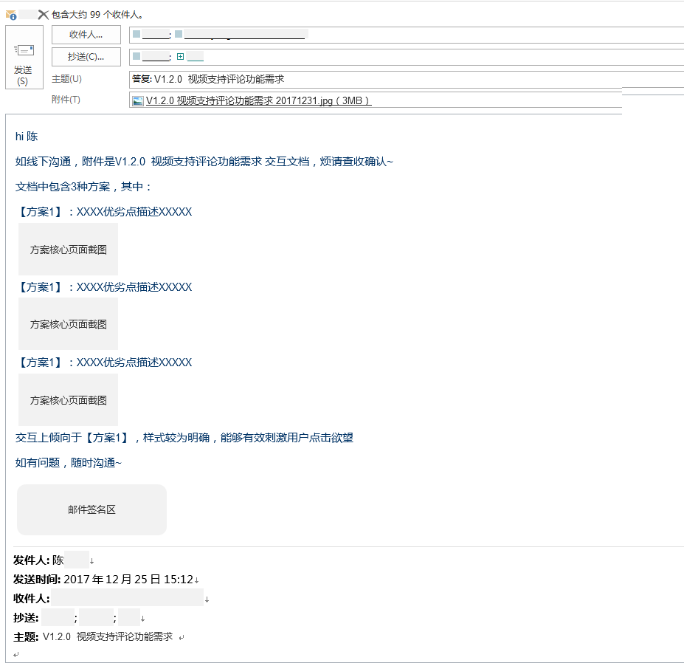Select second 方案核心页面截图 image placeholder
684x663 pixels.
click(68, 324)
